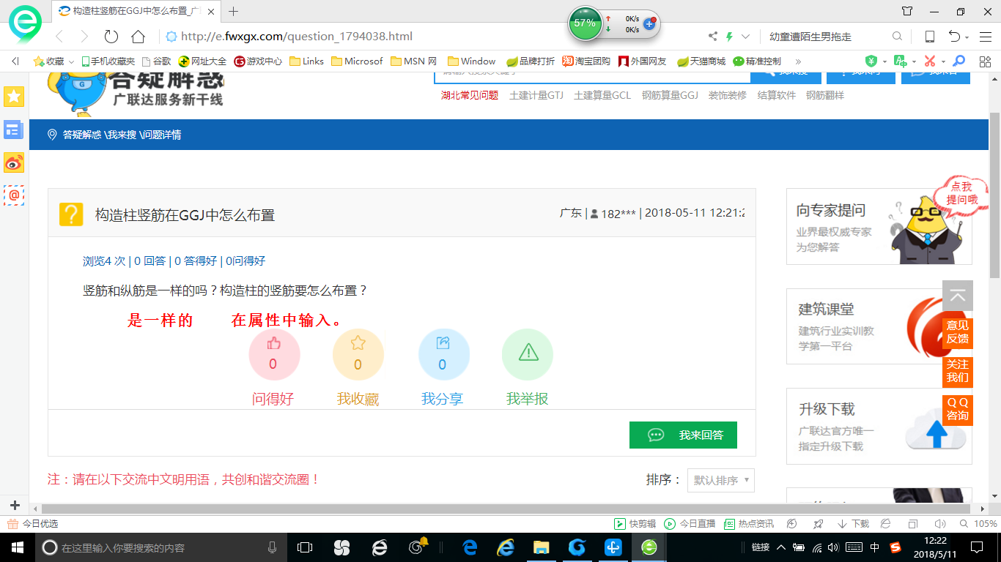Go to the browser home page icon
The height and width of the screenshot is (562, 1001).
pos(138,37)
